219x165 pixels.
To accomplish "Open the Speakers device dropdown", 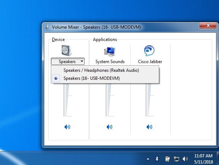I will 68,61.
